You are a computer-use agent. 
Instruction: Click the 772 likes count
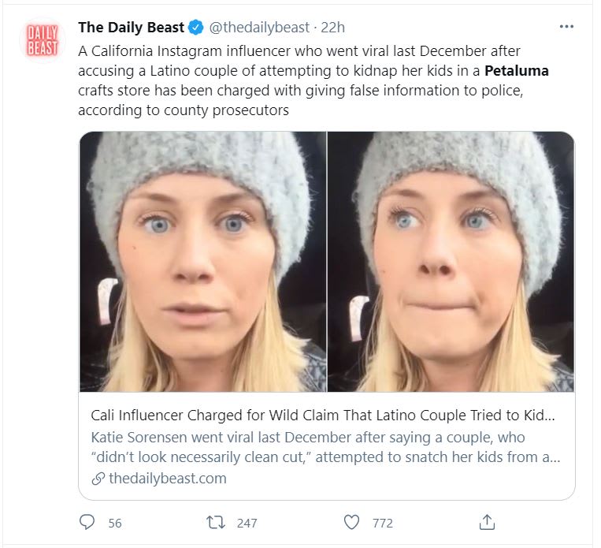(383, 523)
